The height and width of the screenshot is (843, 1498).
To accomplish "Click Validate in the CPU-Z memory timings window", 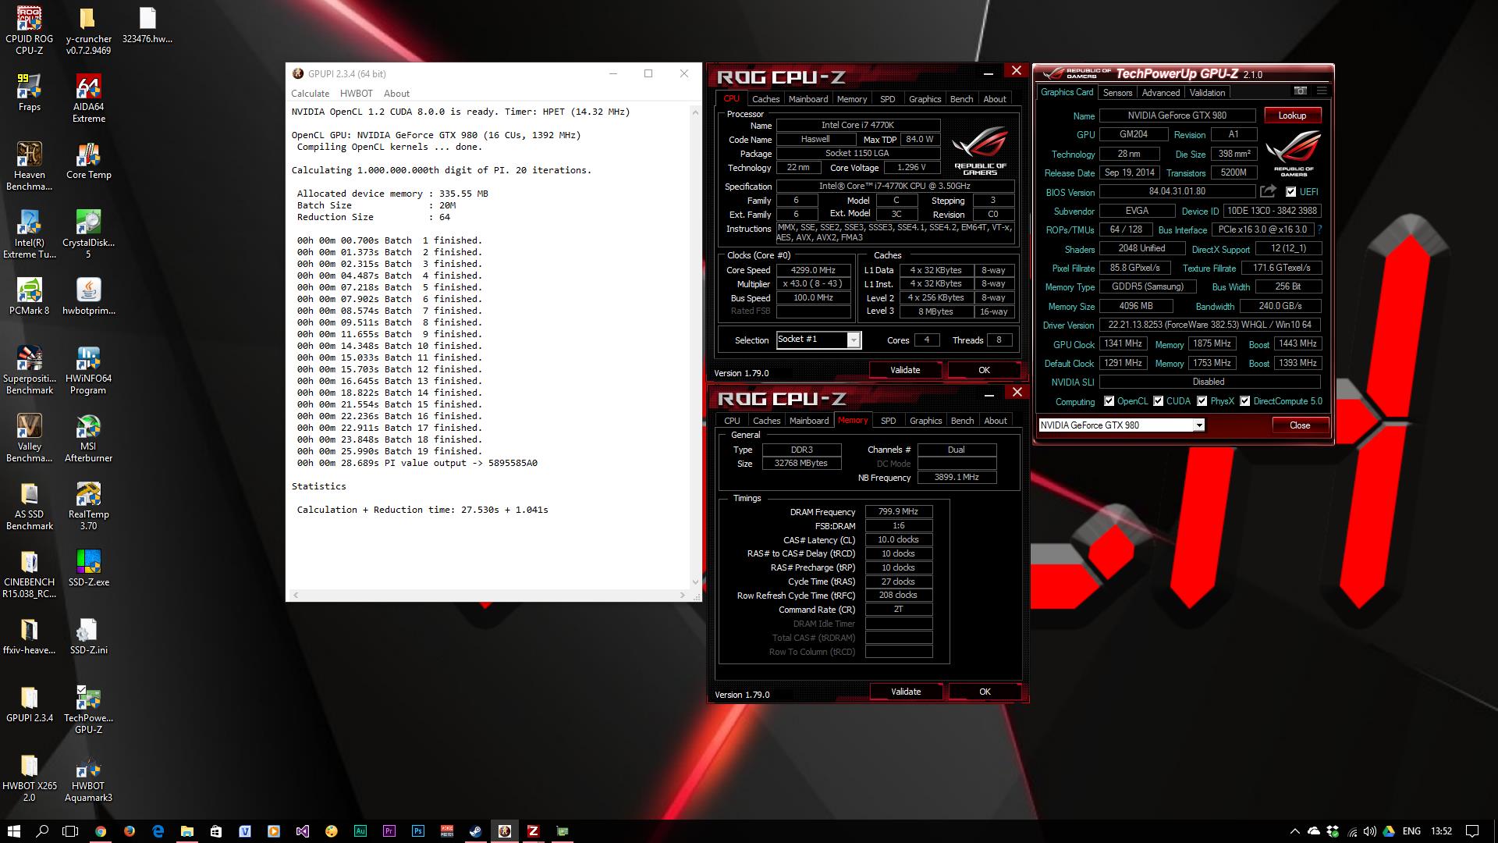I will 906,692.
